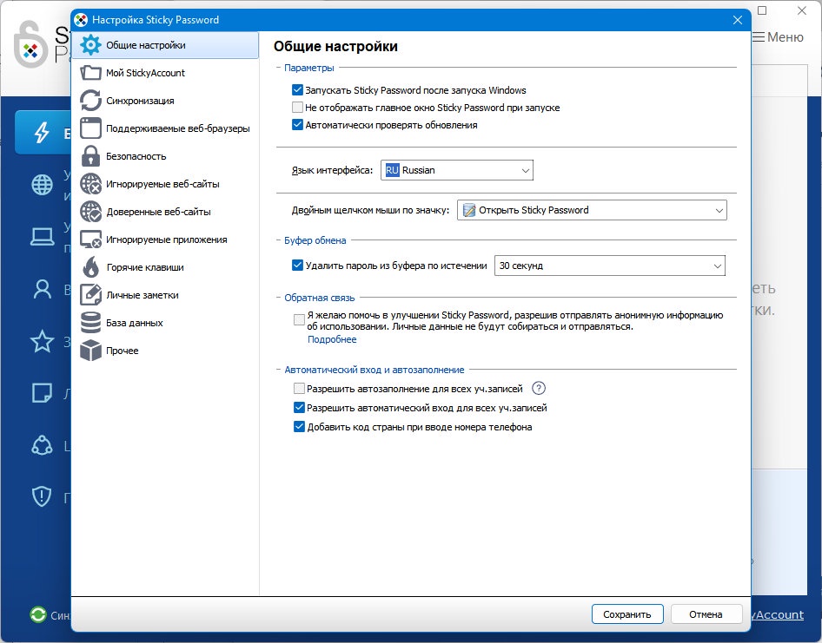Select the Безопасность lock icon
The width and height of the screenshot is (822, 643).
click(x=92, y=156)
